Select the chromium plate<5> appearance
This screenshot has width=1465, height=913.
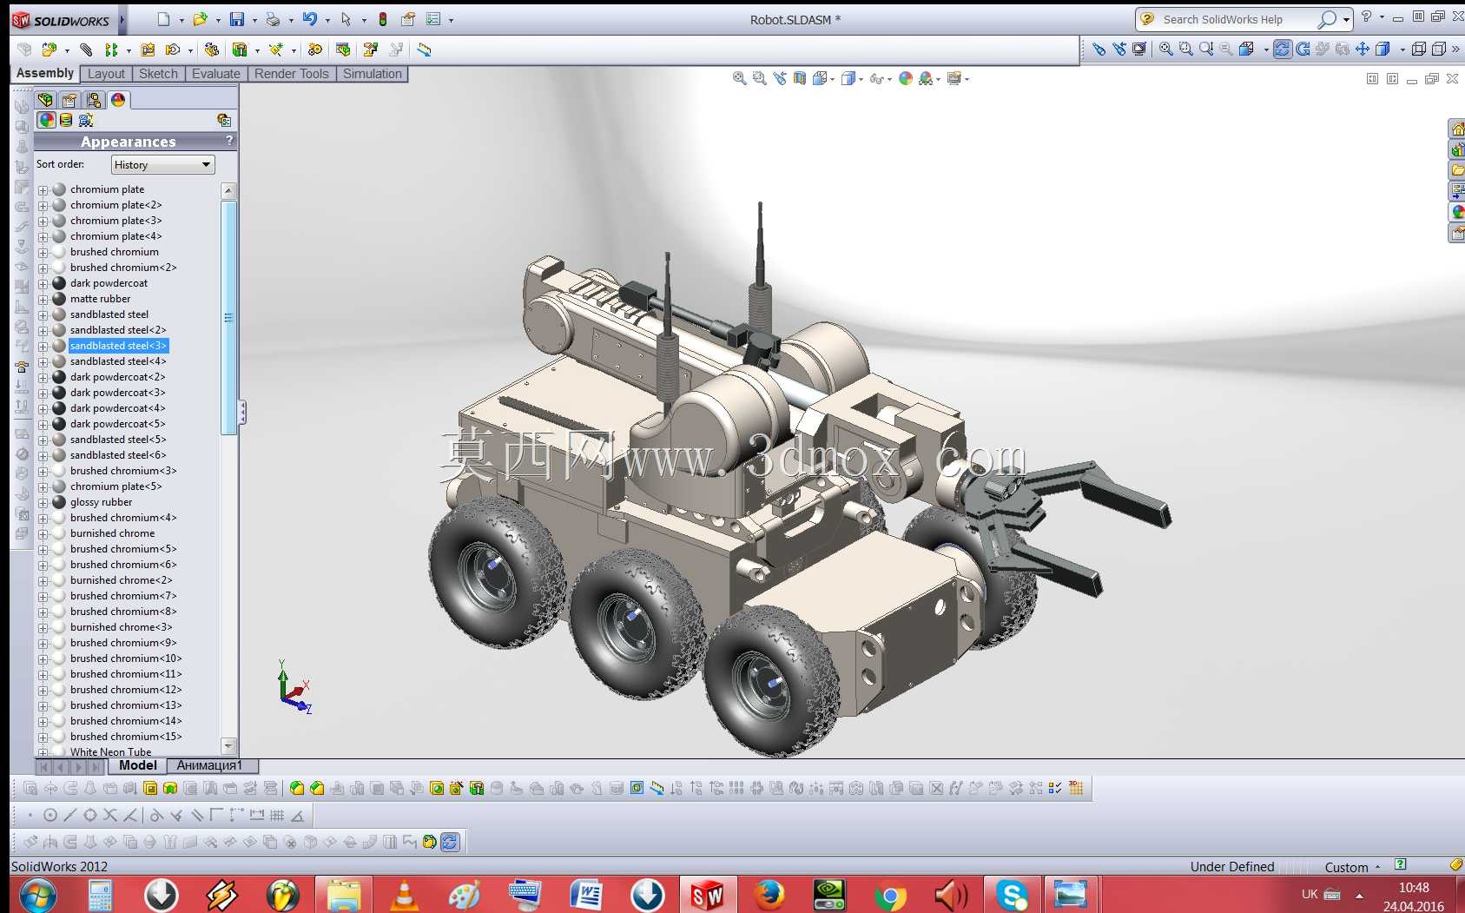pyautogui.click(x=115, y=486)
